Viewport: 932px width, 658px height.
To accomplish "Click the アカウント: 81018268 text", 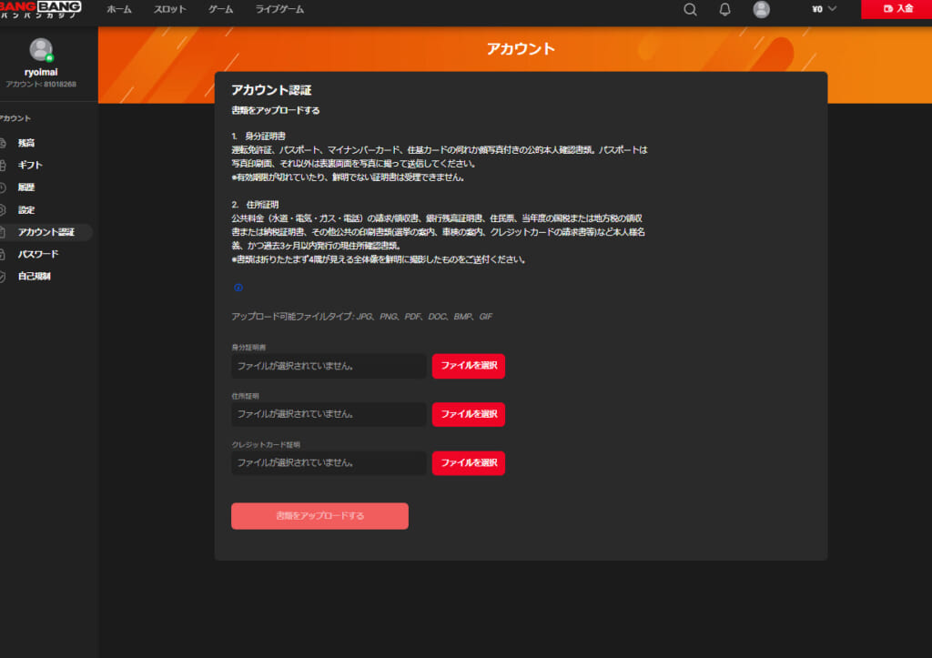I will [41, 85].
